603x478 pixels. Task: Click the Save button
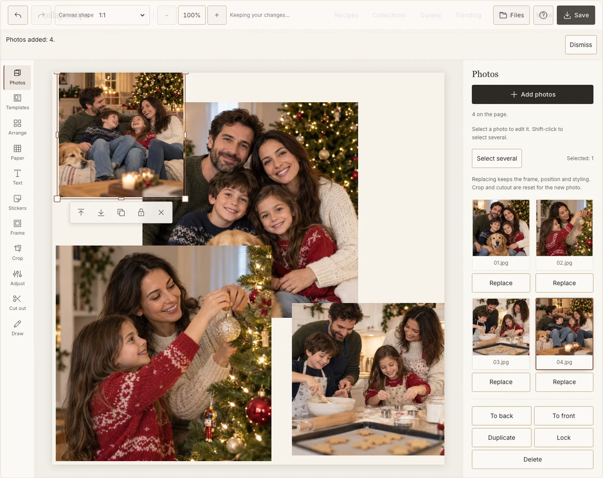tap(576, 15)
